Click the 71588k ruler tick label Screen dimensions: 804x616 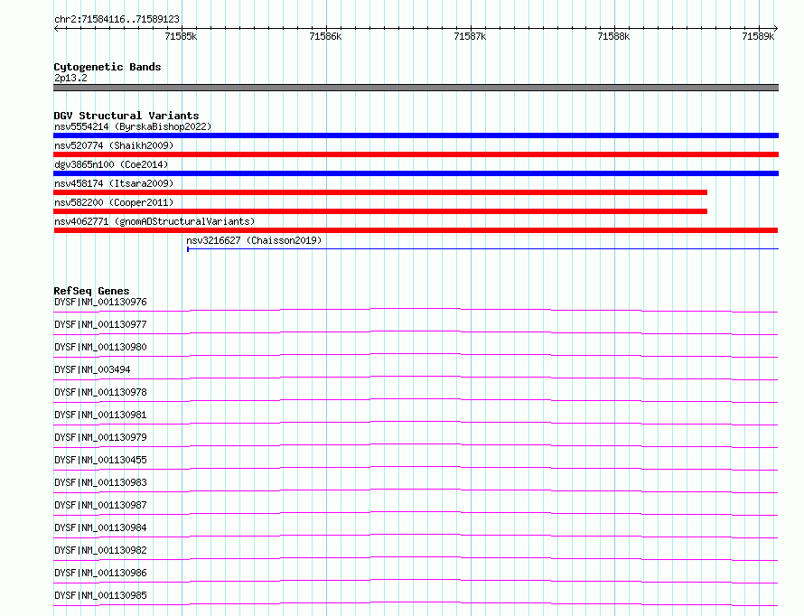[613, 36]
